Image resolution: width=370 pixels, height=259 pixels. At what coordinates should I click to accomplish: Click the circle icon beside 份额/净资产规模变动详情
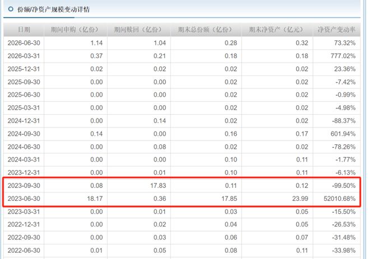point(11,9)
